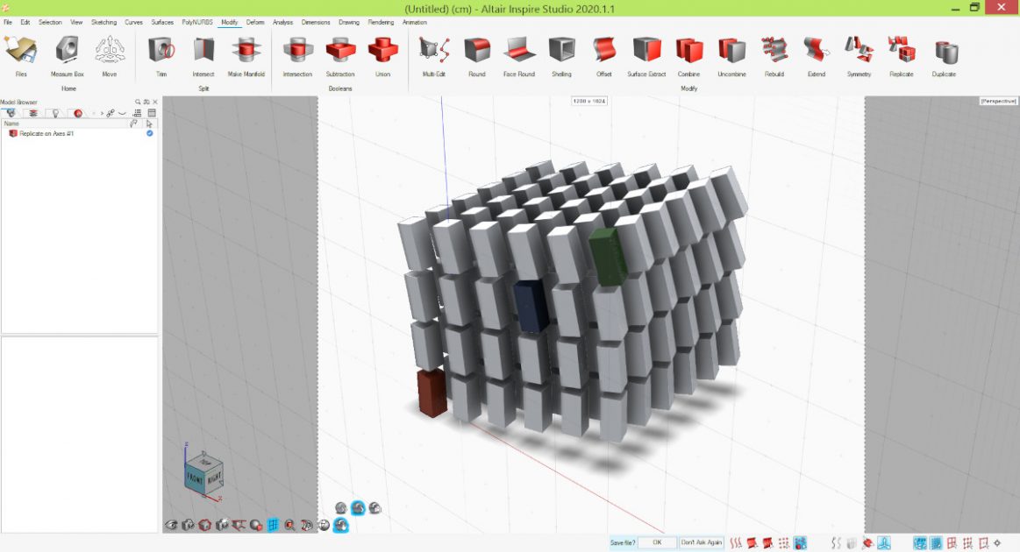Open the Files dropdown in Home group
1020x552 pixels.
pyautogui.click(x=21, y=54)
